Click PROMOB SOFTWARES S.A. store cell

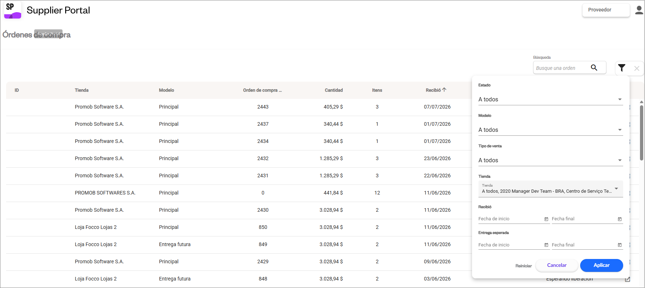105,193
